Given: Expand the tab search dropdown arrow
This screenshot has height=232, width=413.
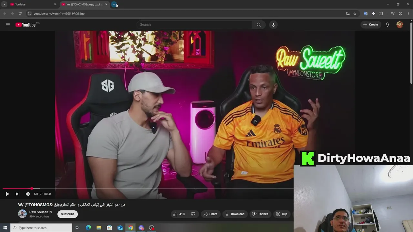Looking at the screenshot, I should [4, 5].
